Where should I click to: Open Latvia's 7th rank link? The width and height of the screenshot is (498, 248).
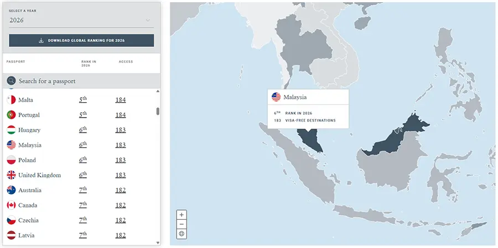(x=83, y=235)
